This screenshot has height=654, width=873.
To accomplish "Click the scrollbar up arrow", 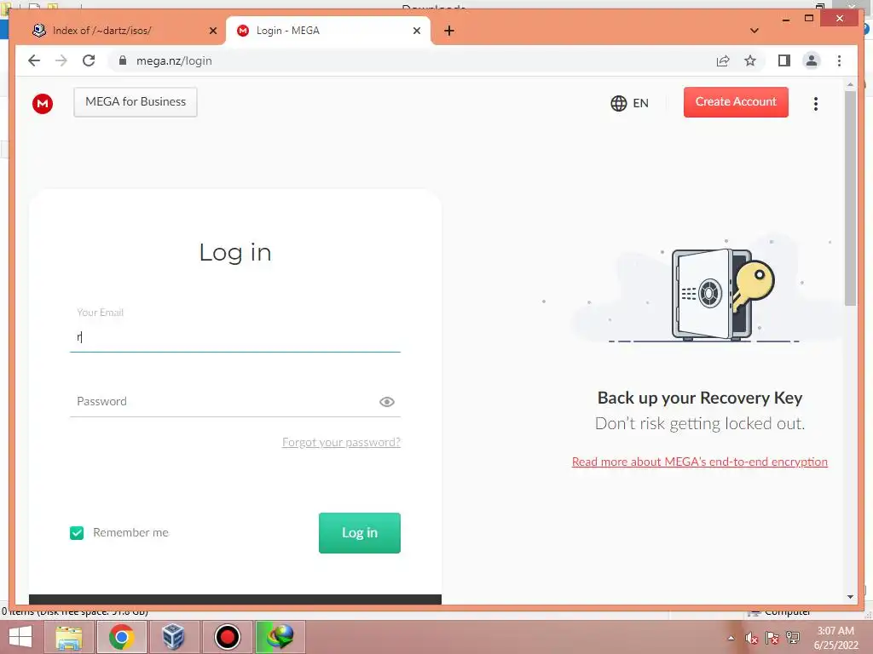I will 850,85.
